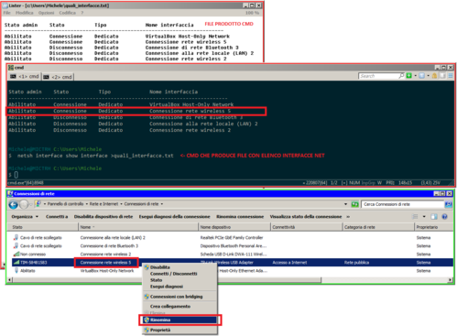Click the Back arrow in Connessioni di rete
This screenshot has height=336, width=457.
[x=13, y=204]
